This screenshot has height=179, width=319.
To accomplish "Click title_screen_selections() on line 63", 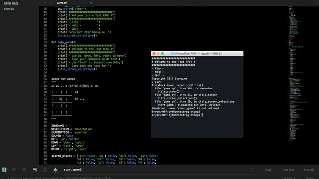I will click(x=77, y=69).
